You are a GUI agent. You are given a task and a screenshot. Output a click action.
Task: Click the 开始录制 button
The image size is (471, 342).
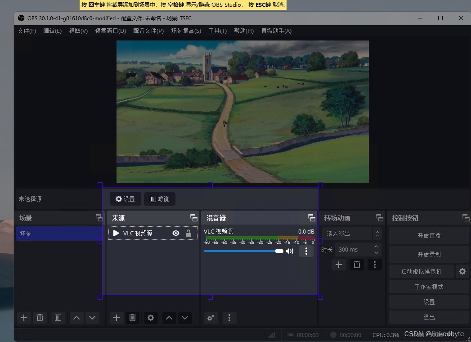click(x=429, y=254)
